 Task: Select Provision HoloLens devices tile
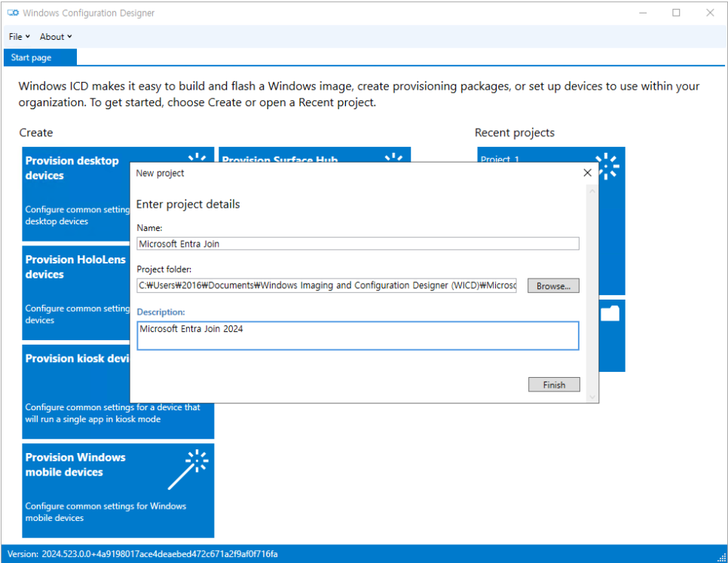point(76,293)
